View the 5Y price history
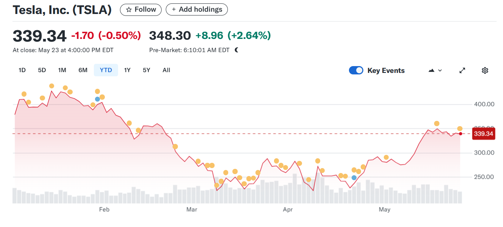 click(x=146, y=70)
